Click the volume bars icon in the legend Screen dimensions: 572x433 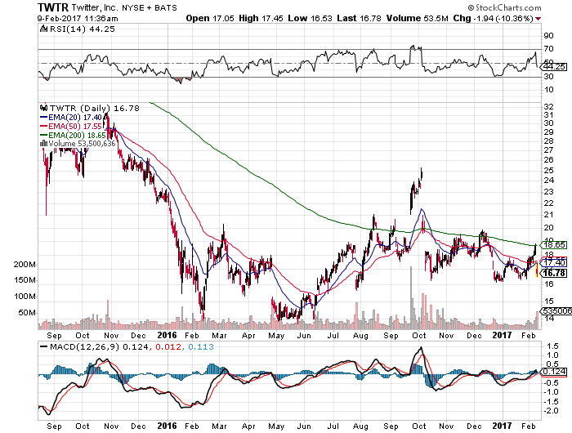(43, 143)
